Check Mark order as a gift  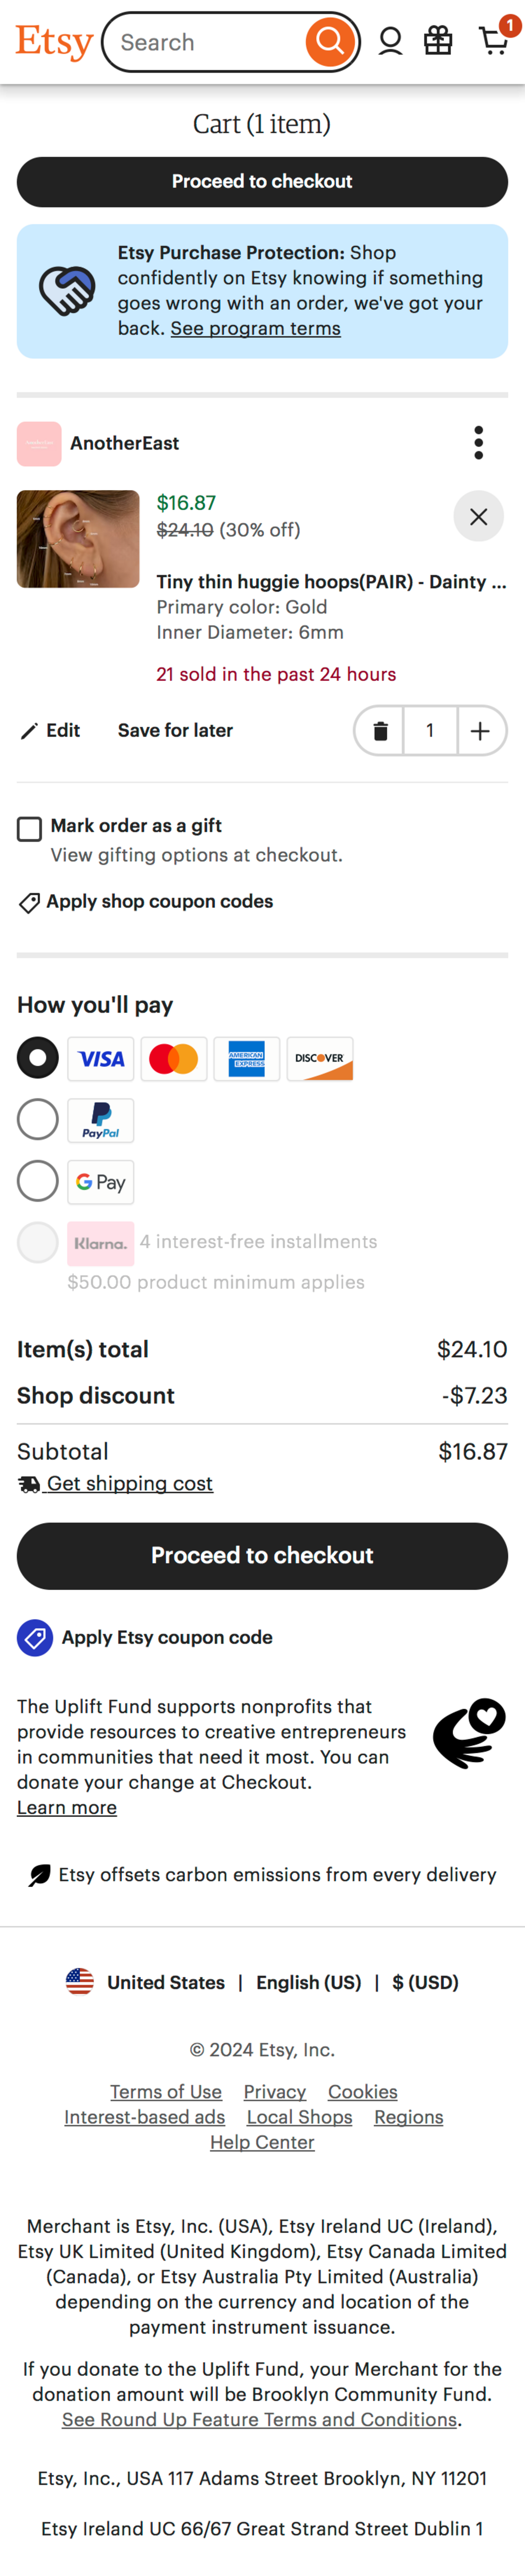[x=30, y=828]
